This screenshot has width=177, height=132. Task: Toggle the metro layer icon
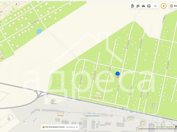[x=143, y=6]
